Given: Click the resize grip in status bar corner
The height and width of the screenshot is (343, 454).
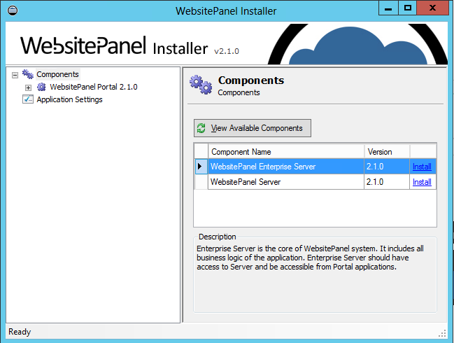Looking at the screenshot, I should [442, 333].
